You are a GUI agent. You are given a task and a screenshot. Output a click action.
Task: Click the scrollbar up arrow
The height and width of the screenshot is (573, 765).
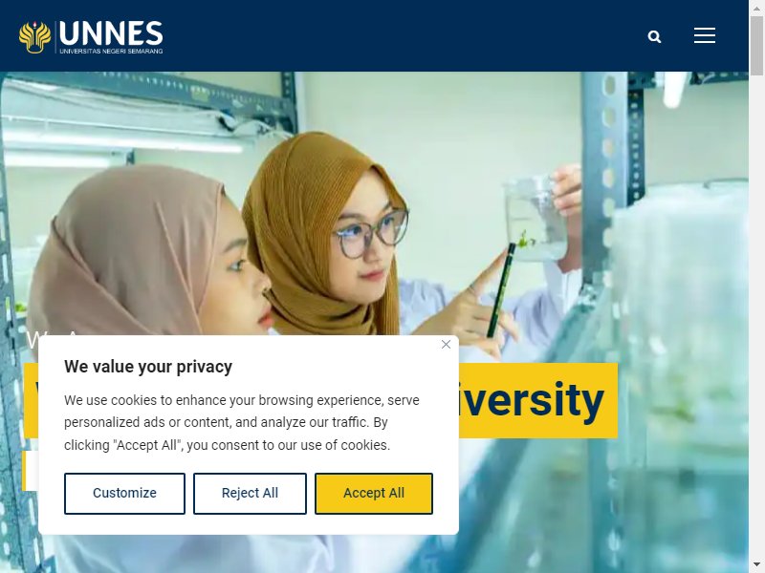tap(756, 8)
